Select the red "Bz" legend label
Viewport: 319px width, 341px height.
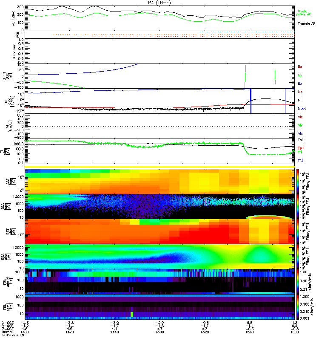(300, 66)
